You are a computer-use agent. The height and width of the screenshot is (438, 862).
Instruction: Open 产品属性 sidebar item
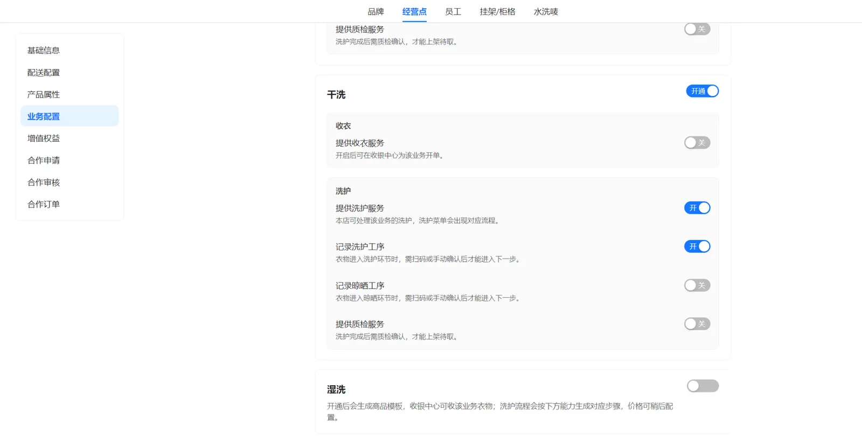[69, 94]
